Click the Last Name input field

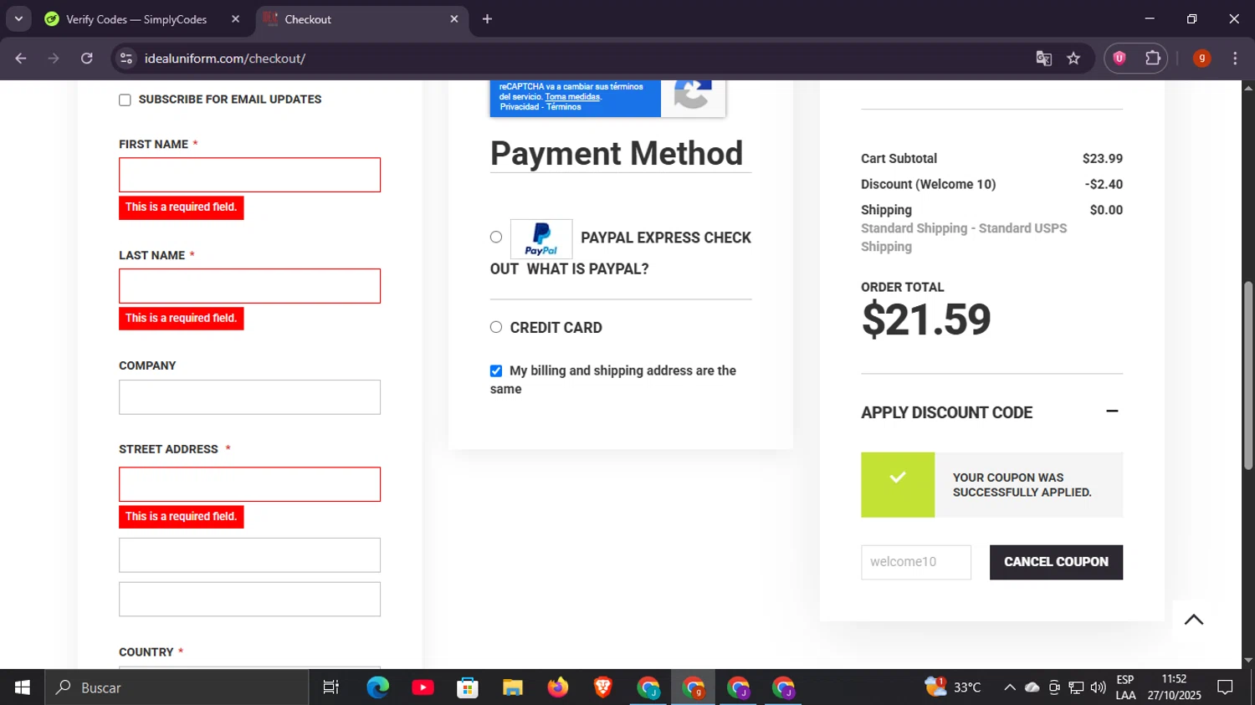(x=249, y=286)
